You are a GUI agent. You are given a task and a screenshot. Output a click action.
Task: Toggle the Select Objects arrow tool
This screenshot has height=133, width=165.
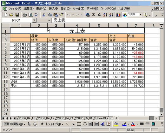pos(30,124)
